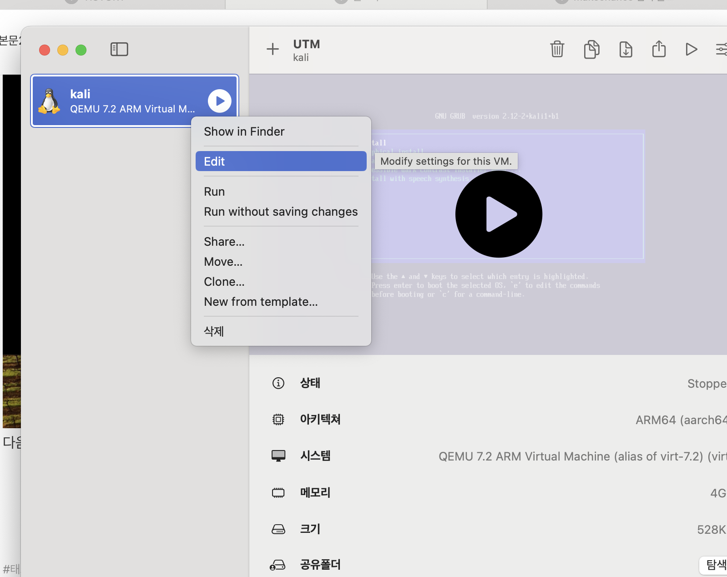Viewport: 727px width, 577px height.
Task: Click the 메모리 memory icon
Action: tap(278, 492)
